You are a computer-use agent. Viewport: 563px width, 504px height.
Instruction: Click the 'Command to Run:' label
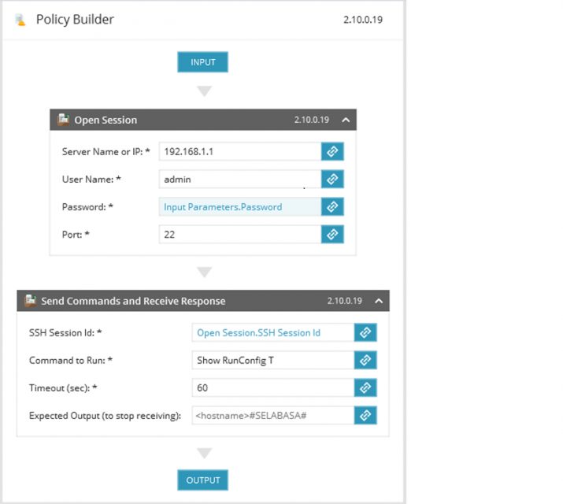[71, 360]
